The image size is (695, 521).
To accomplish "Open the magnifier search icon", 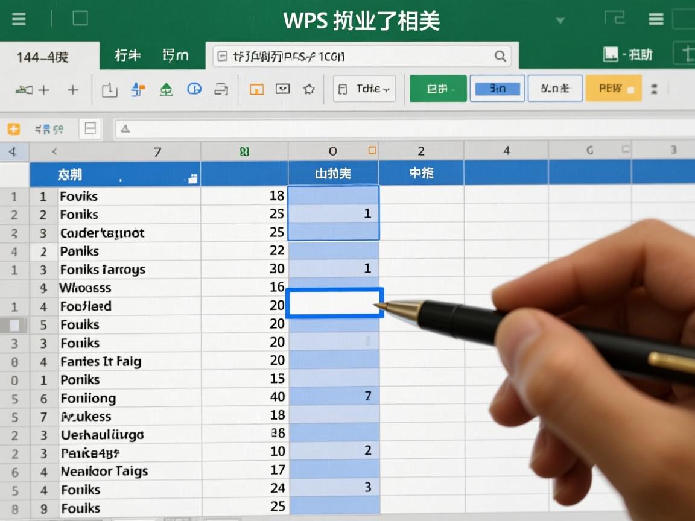I will click(x=500, y=55).
